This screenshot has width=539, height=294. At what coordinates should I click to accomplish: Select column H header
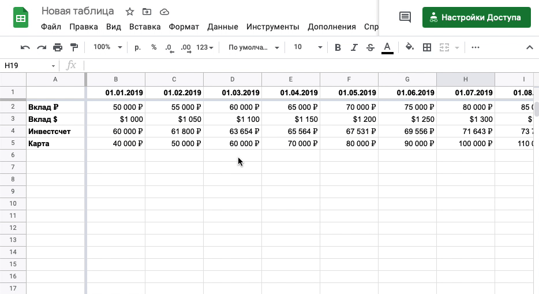pyautogui.click(x=466, y=80)
